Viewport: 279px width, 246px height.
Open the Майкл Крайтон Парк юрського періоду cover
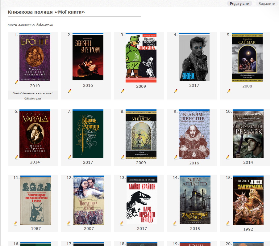pyautogui.click(x=142, y=200)
